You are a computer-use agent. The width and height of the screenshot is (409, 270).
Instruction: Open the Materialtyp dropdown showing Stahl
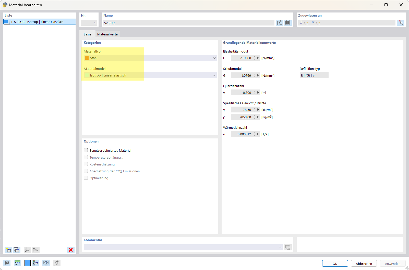(214, 58)
